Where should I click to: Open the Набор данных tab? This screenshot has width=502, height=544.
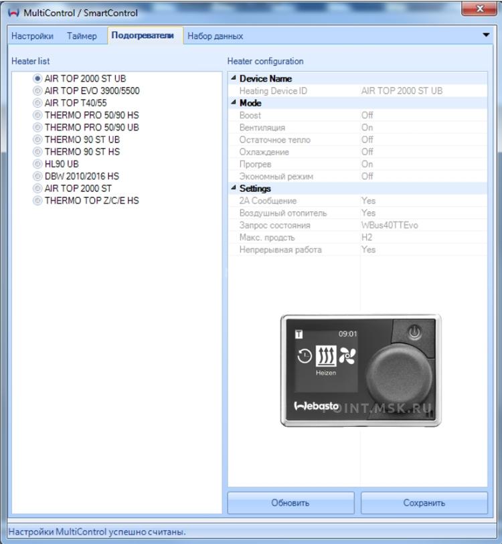click(216, 36)
